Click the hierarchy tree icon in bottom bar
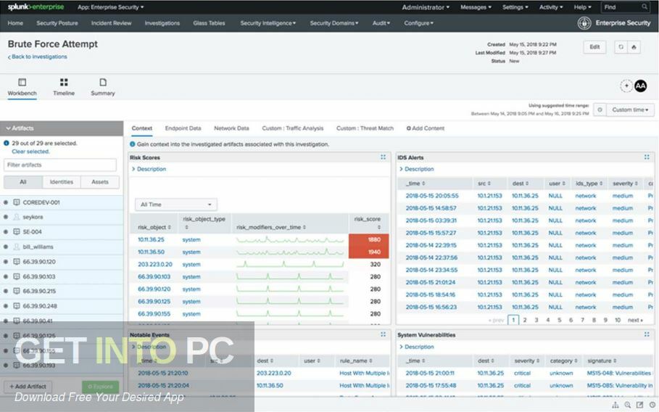Screen dimensions: 659x412 click(616, 405)
